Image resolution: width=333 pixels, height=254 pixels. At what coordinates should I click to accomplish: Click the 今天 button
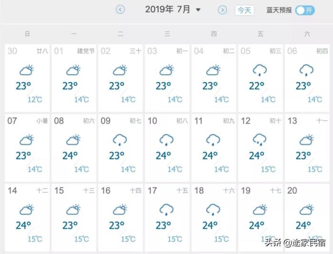[244, 10]
